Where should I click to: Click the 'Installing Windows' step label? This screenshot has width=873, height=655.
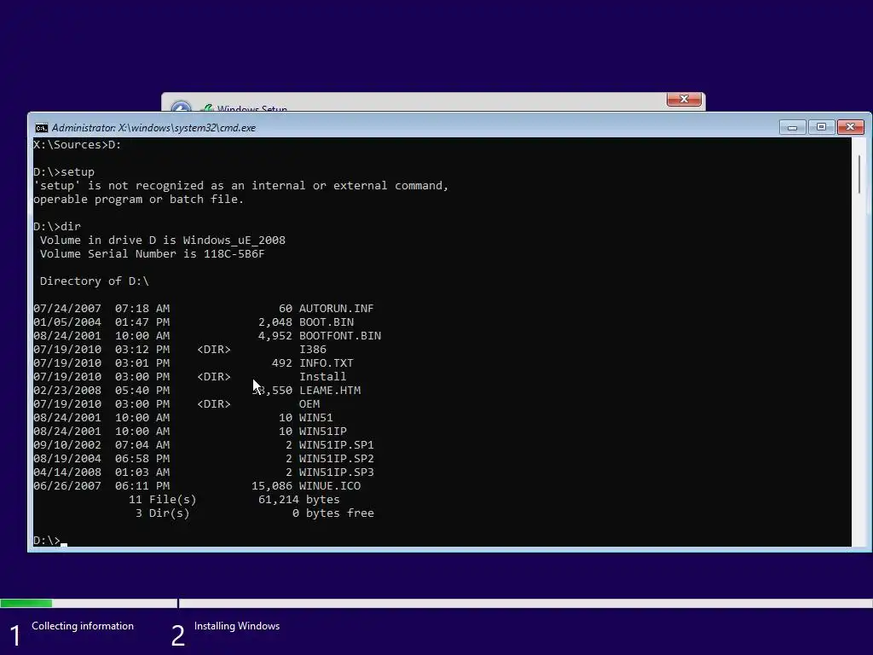(237, 626)
